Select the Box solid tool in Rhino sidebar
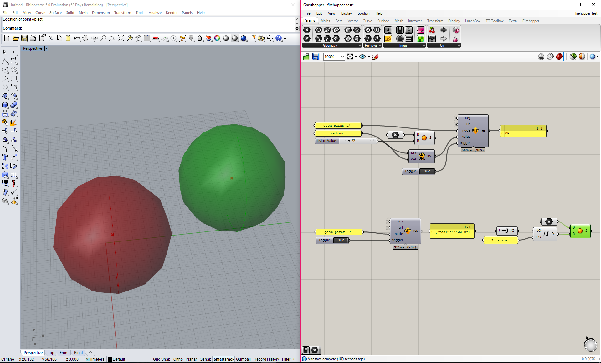601x363 pixels. click(x=5, y=105)
